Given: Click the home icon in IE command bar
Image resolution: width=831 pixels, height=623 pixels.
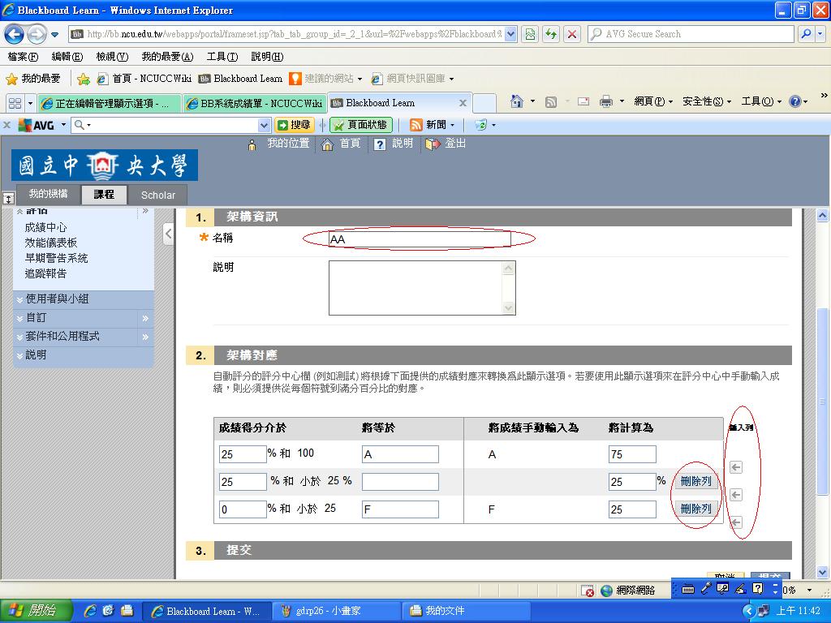Looking at the screenshot, I should coord(516,101).
